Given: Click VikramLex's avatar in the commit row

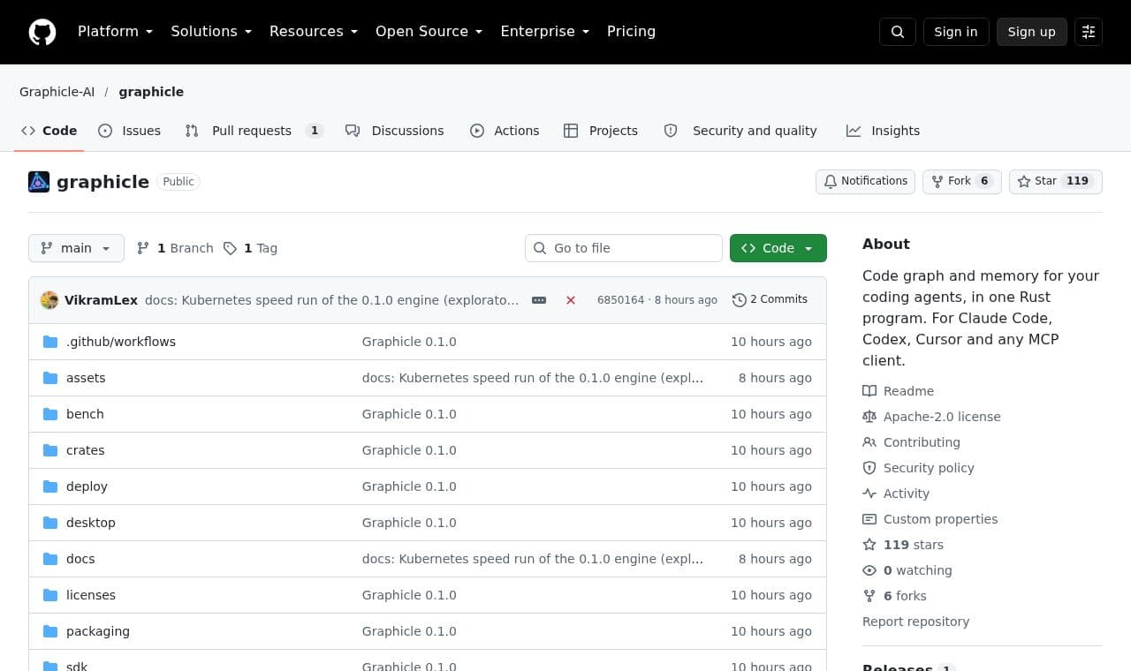Looking at the screenshot, I should (x=49, y=300).
